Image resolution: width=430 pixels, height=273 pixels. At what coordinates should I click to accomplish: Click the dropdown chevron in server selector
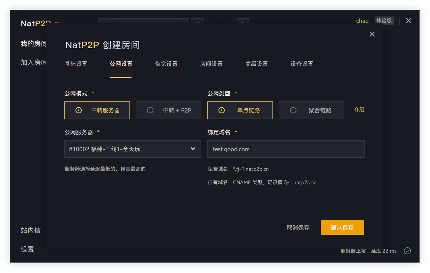193,149
